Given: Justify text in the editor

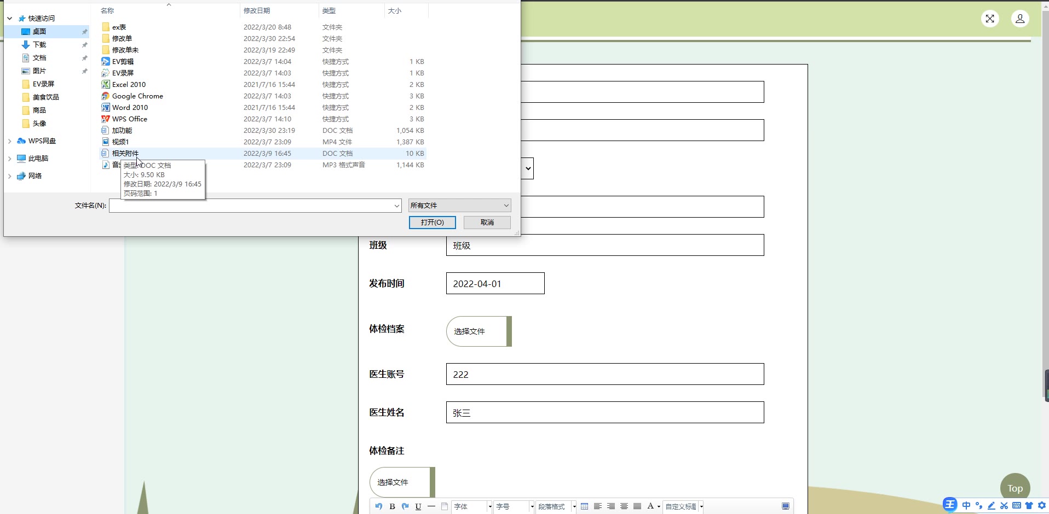Looking at the screenshot, I should (637, 506).
